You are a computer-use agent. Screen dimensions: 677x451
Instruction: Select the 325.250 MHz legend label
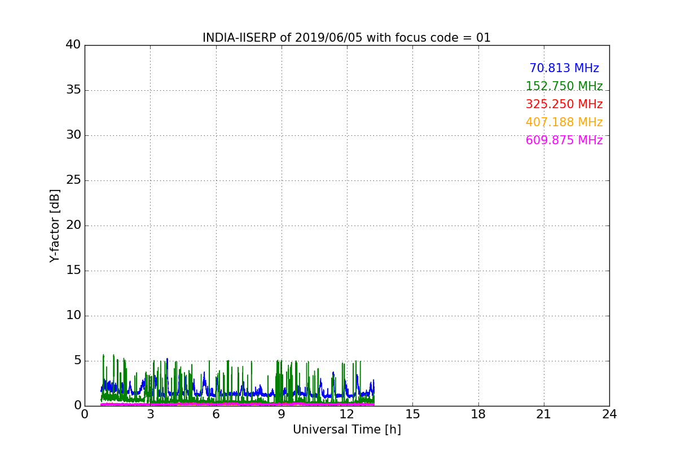click(x=564, y=104)
